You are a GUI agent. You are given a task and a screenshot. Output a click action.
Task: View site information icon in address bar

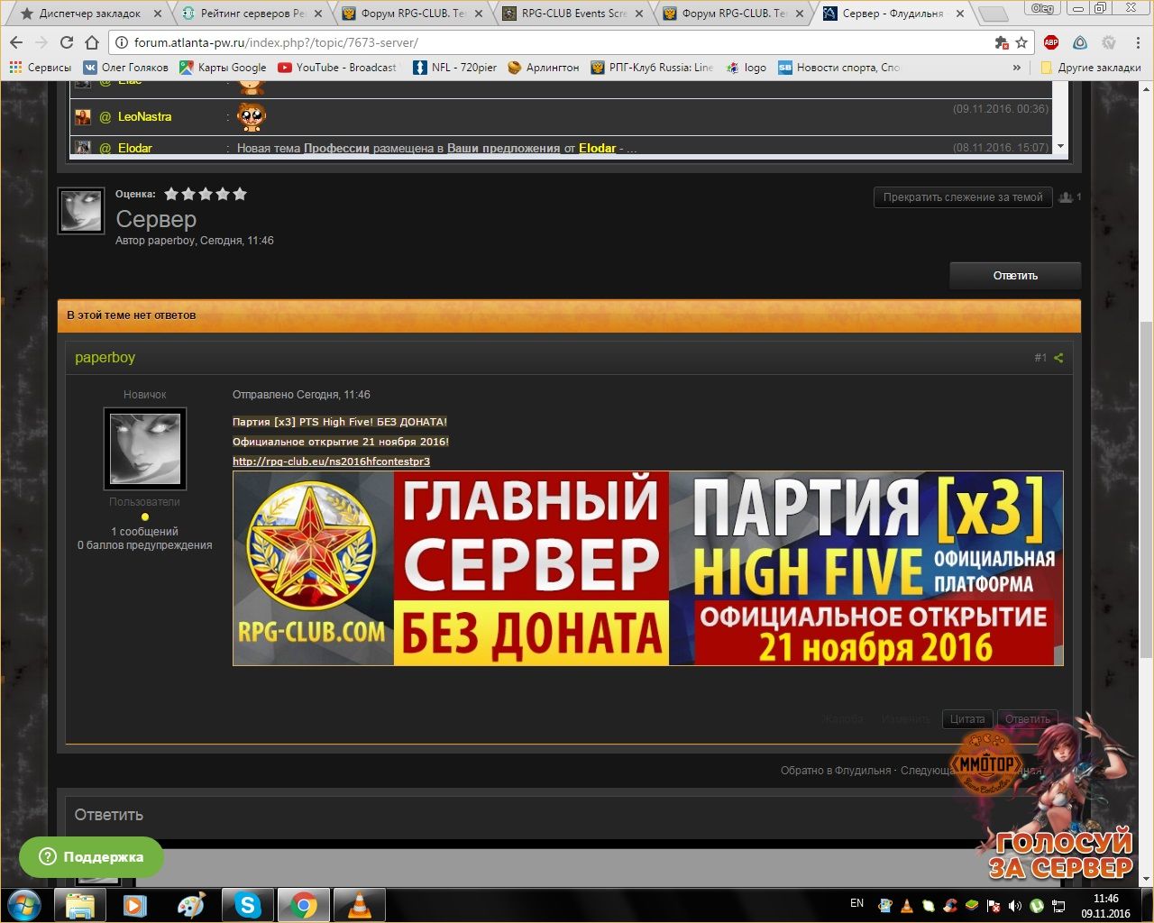[x=121, y=42]
